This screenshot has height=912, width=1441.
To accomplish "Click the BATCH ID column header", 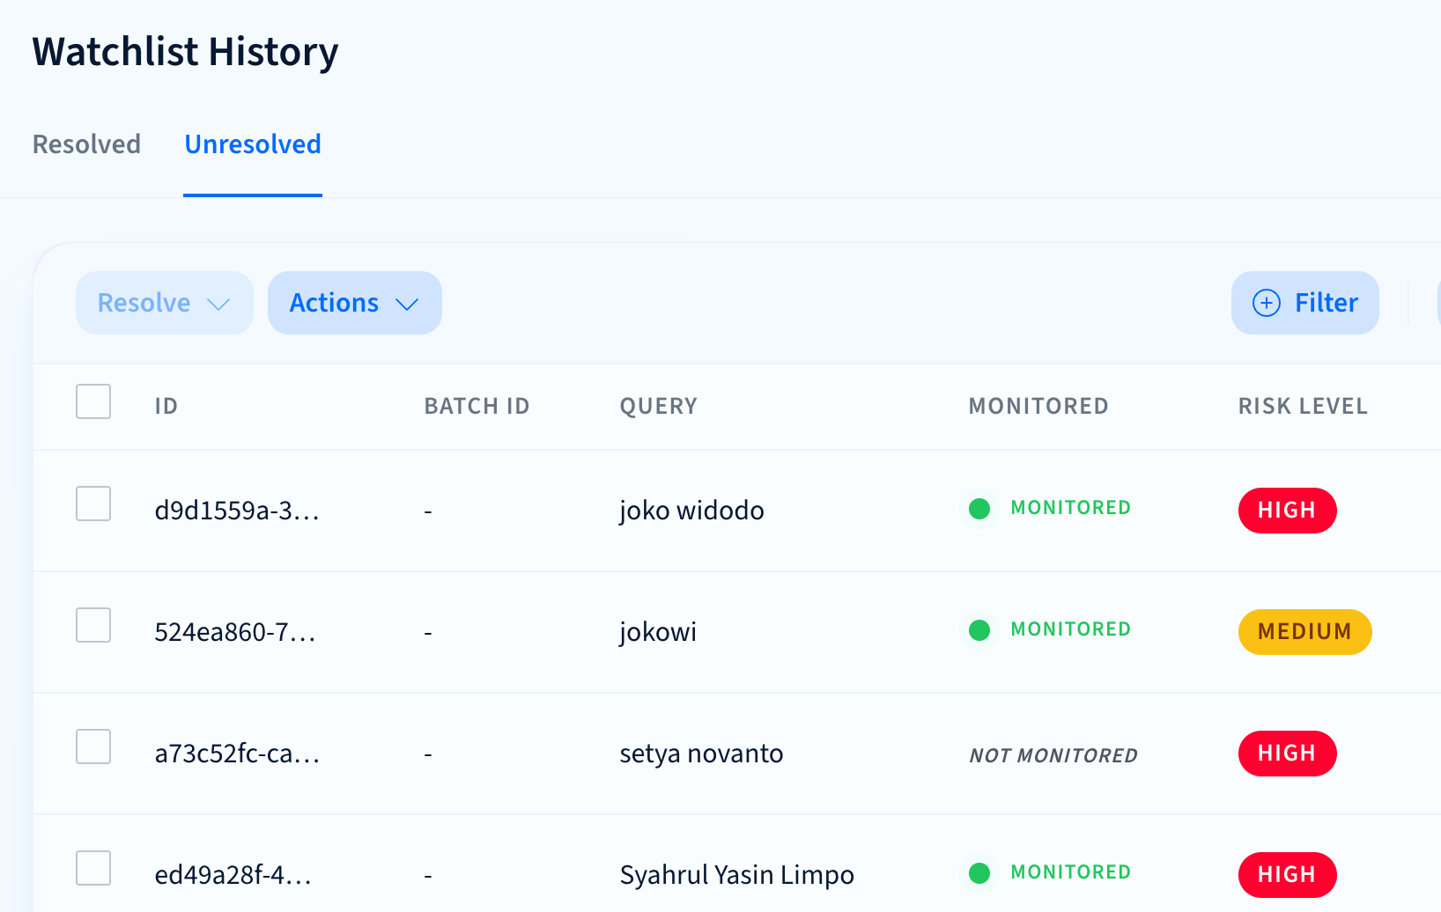I will (477, 406).
